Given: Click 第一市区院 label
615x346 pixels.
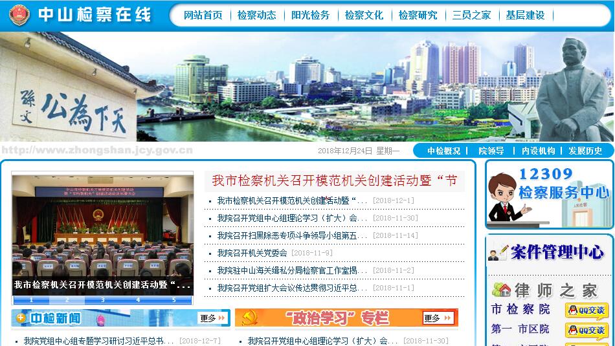Looking at the screenshot, I should (520, 329).
